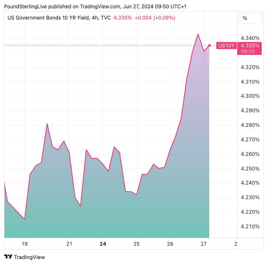268x264 pixels.
Task: Click the 4.250% level on price axis
Action: tap(250, 168)
